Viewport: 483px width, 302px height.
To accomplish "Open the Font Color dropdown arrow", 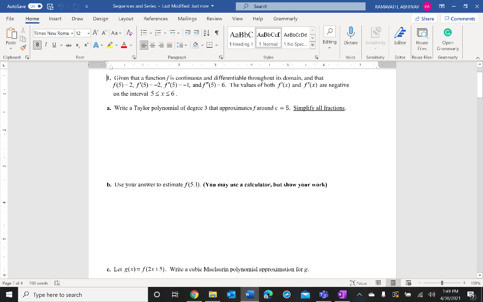I will click(131, 45).
